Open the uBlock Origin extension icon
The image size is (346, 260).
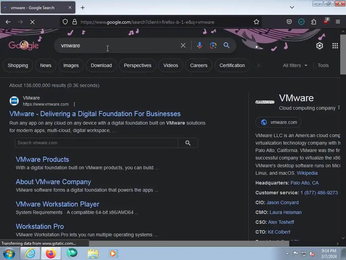tap(326, 21)
